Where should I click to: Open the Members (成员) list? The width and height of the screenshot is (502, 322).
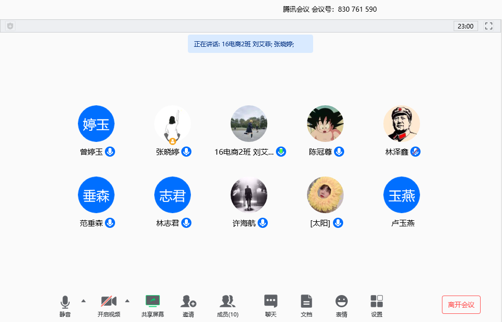coord(228,306)
